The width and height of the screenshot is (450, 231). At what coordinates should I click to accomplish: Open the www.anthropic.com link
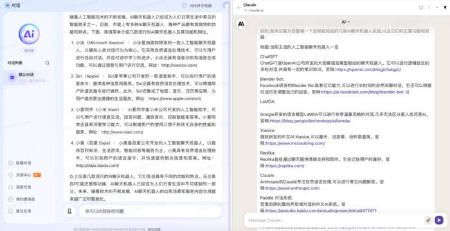pos(292,188)
